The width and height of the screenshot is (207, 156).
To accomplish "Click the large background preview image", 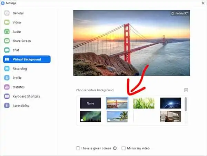I will (132, 43).
